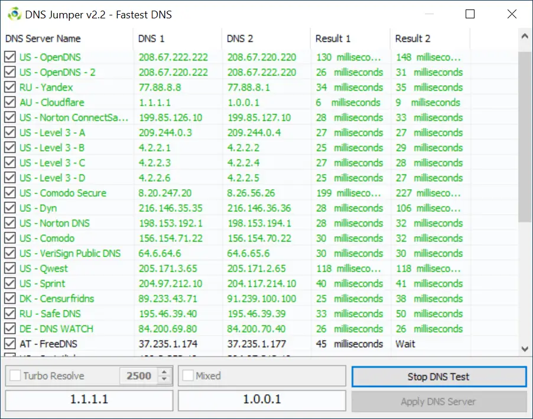Click the 84.200.70.40 DNS 2 address
The width and height of the screenshot is (533, 419).
[256, 328]
